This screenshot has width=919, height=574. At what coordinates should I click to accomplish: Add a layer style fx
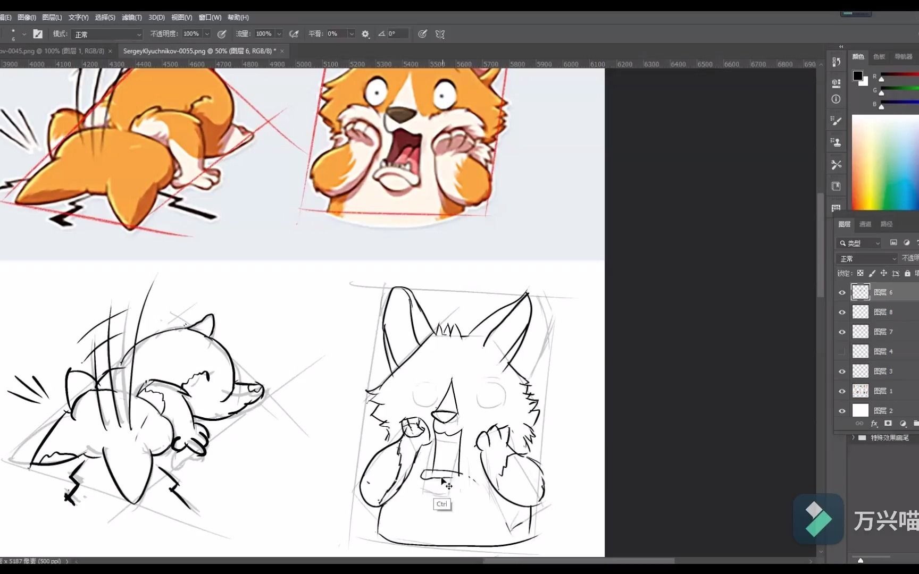874,424
